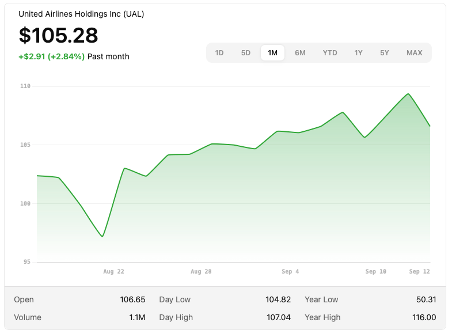
Task: Switch chart to 1Y range
Action: 358,53
